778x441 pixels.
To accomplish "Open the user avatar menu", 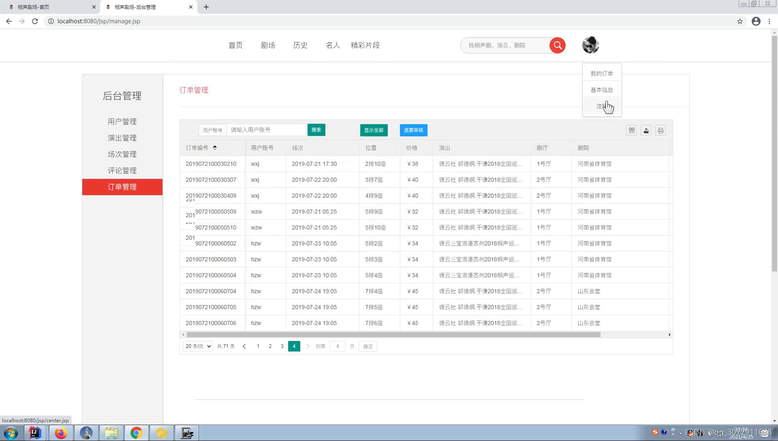I will point(590,45).
